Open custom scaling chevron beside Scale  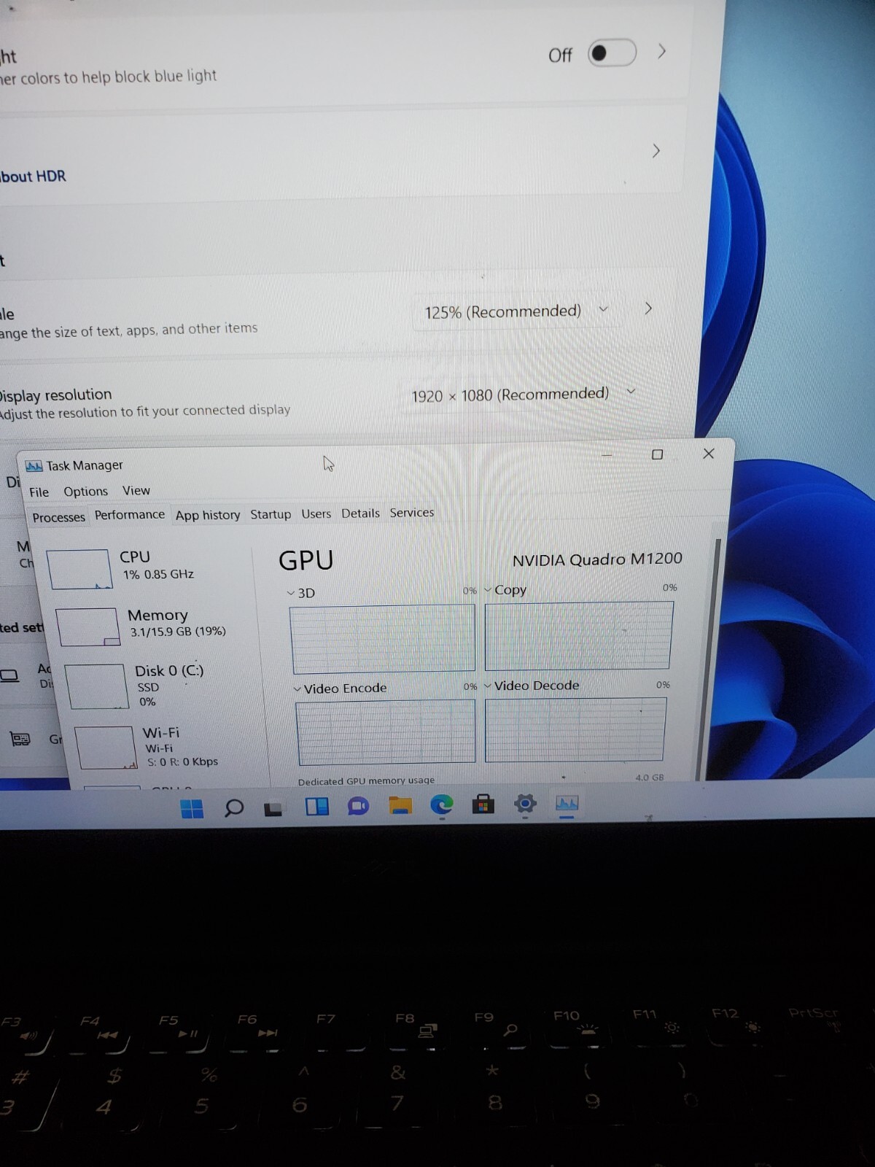coord(647,309)
